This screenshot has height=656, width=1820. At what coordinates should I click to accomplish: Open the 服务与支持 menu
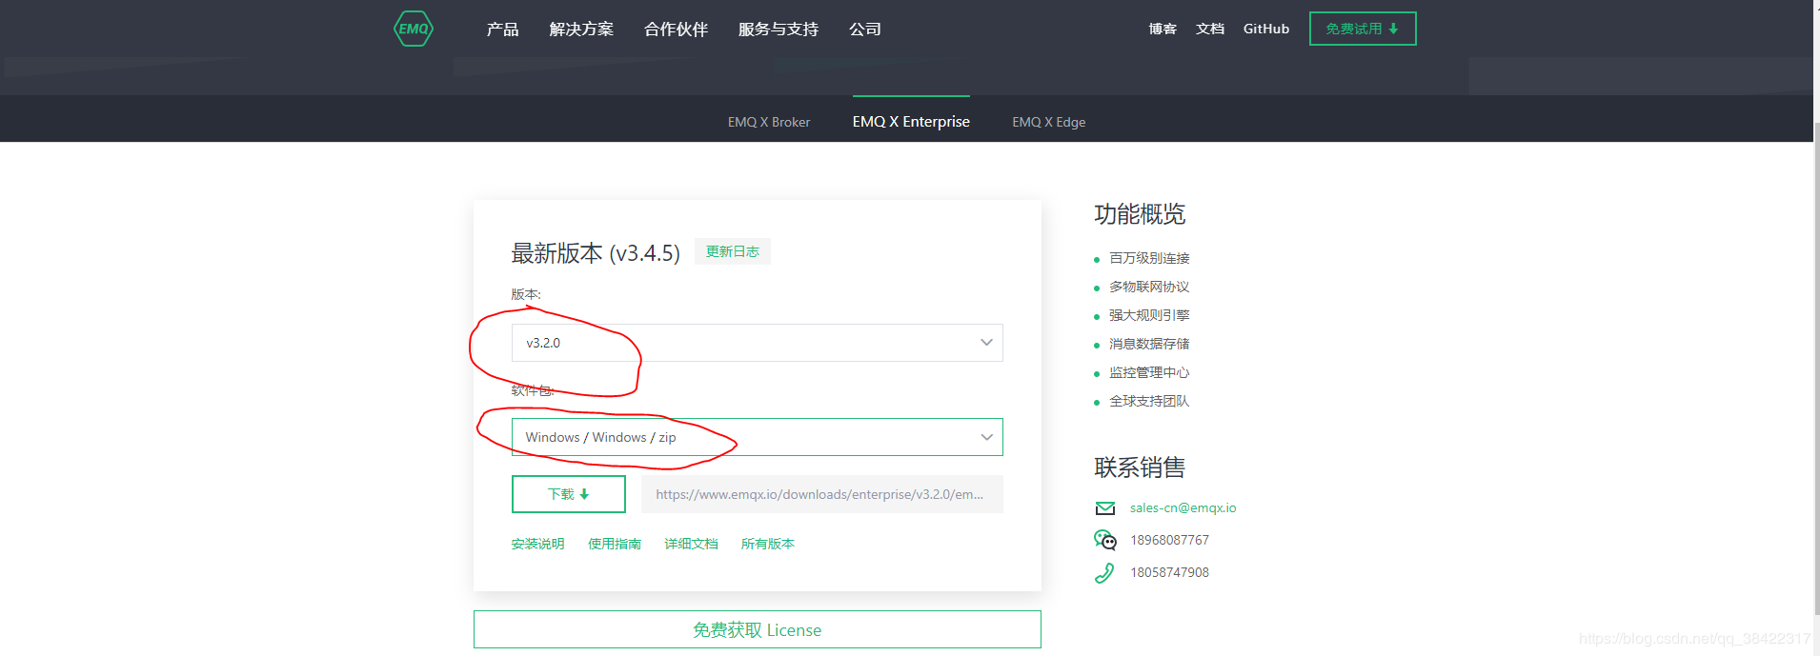coord(778,30)
